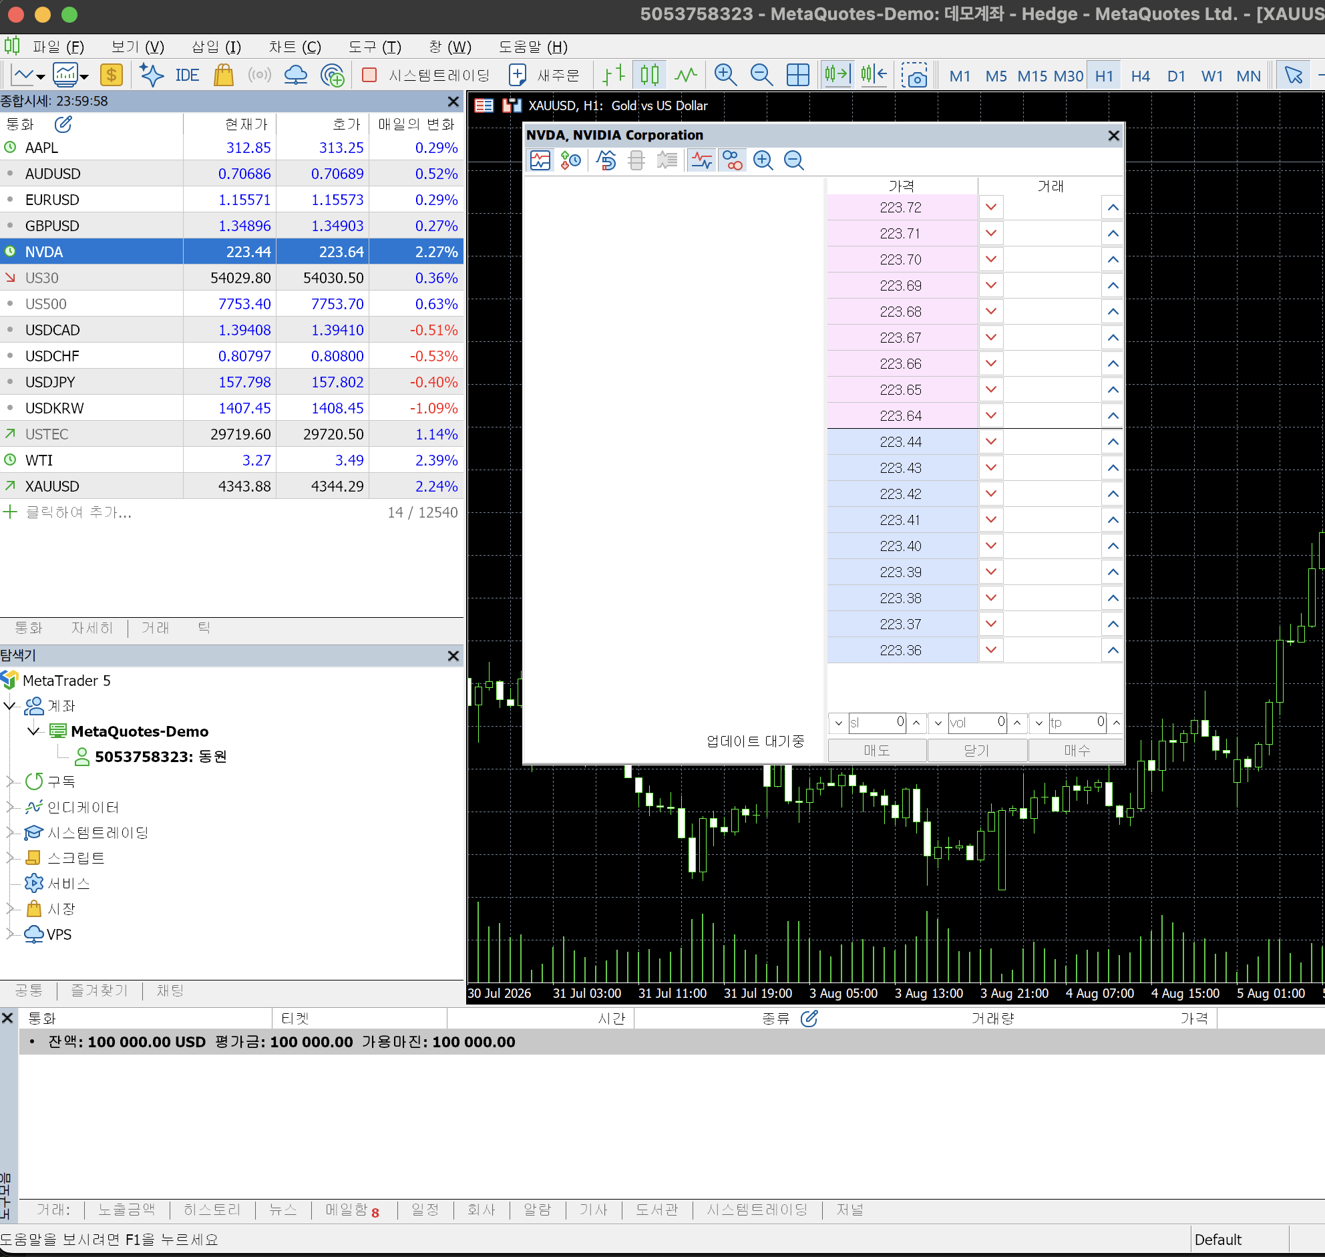Click the 매수 buy button
The height and width of the screenshot is (1257, 1325).
(x=1077, y=751)
